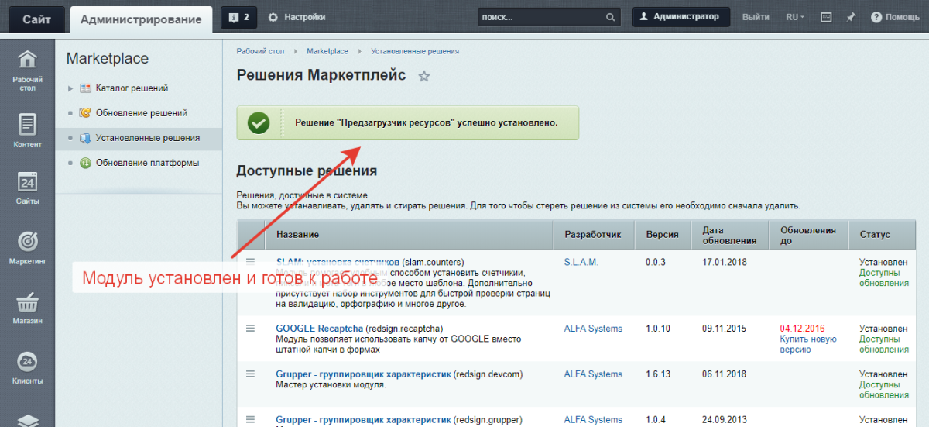929x427 pixels.
Task: Switch to the Администрирование tab
Action: pyautogui.click(x=141, y=19)
